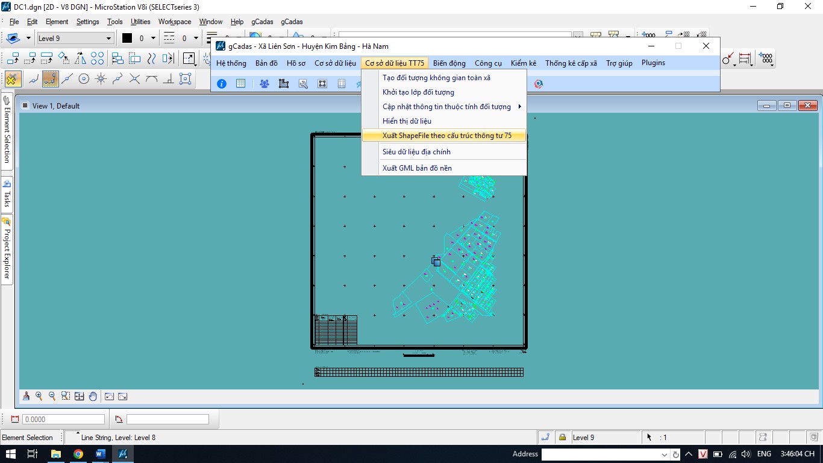Screen dimensions: 823x463
Task: Expand 'Cập nhật thông tin thuộc tính đối tượng' submenu
Action: point(446,107)
